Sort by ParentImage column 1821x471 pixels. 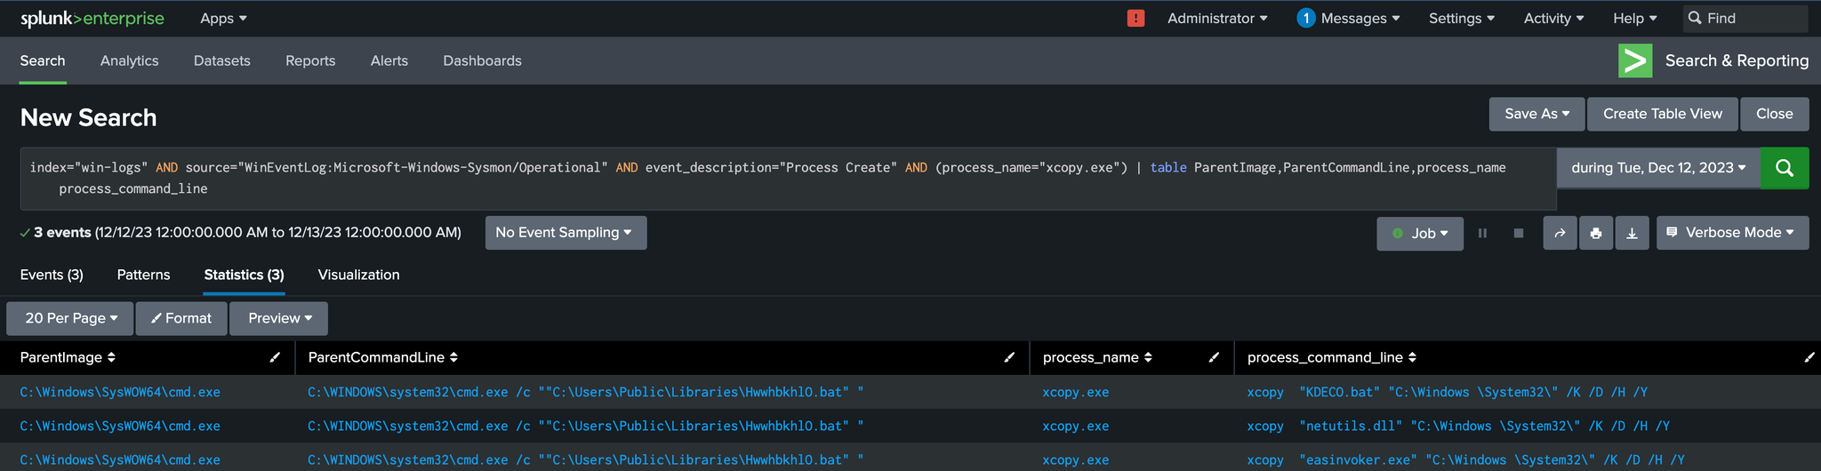68,357
